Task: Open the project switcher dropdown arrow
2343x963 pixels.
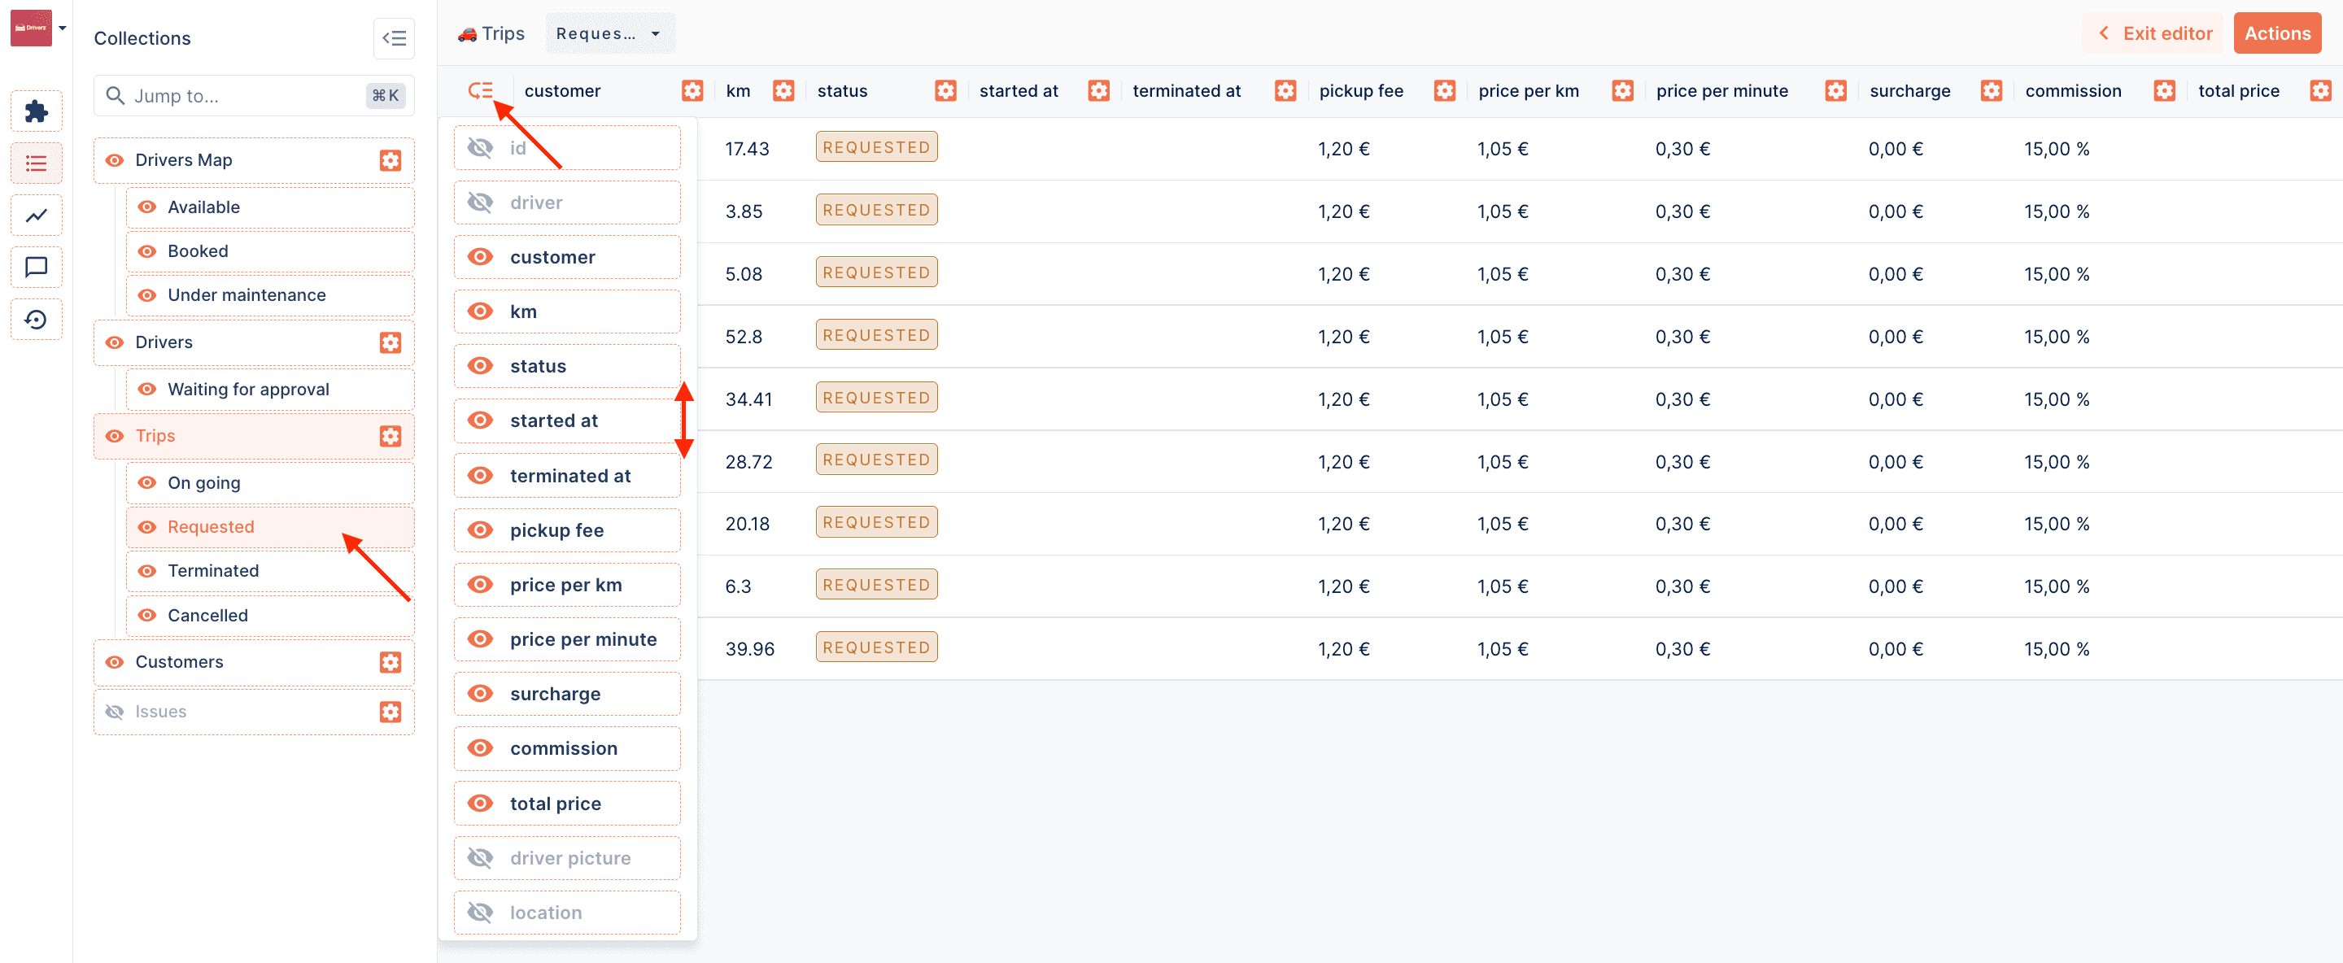Action: [x=63, y=28]
